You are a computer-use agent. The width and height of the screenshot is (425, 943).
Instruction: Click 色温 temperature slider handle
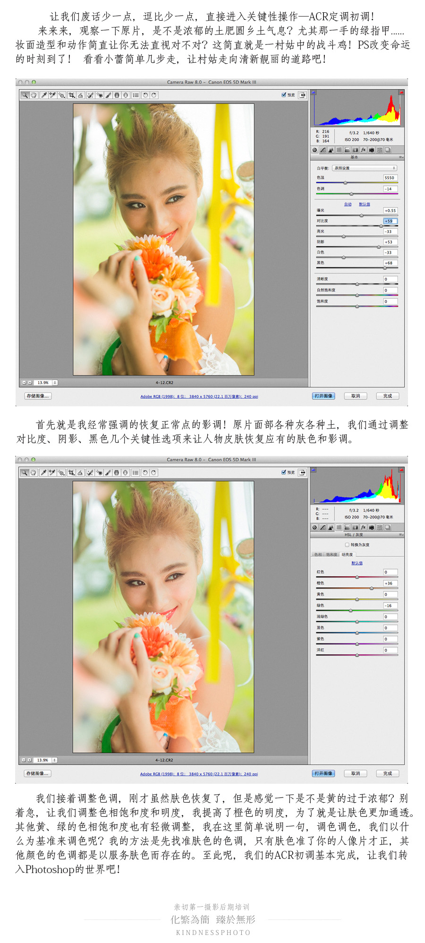345,183
